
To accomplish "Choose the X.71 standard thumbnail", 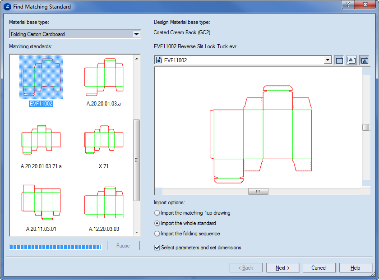I will coord(104,140).
